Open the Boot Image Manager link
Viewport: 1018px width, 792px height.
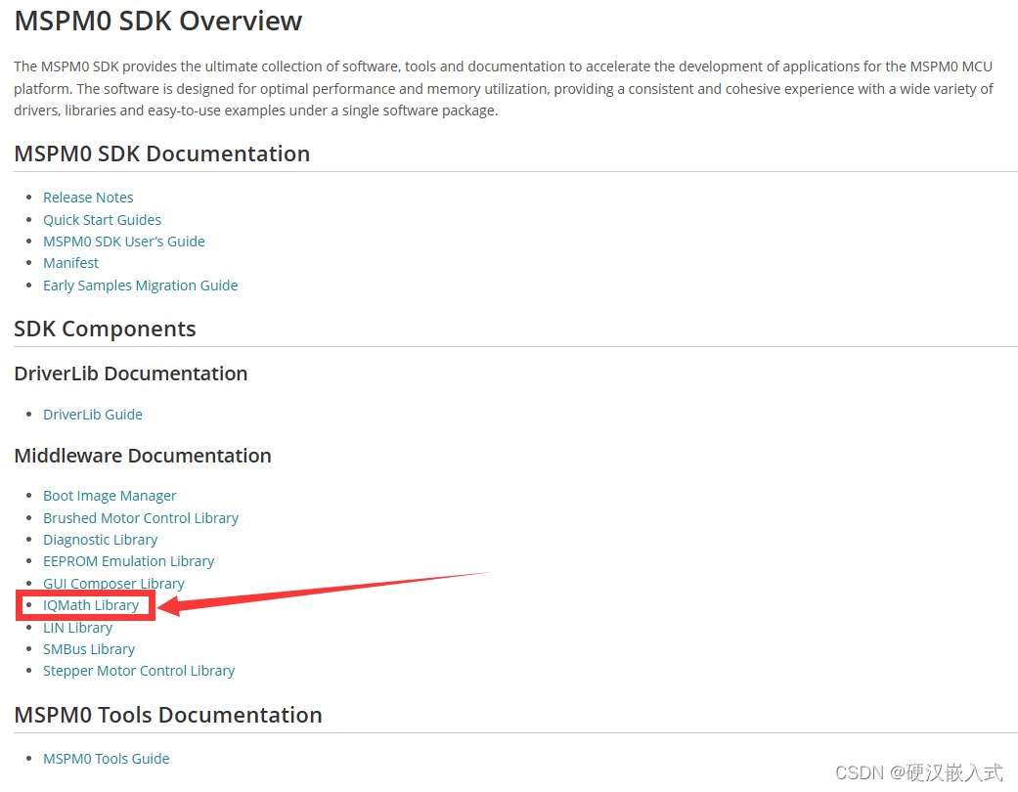pos(110,496)
